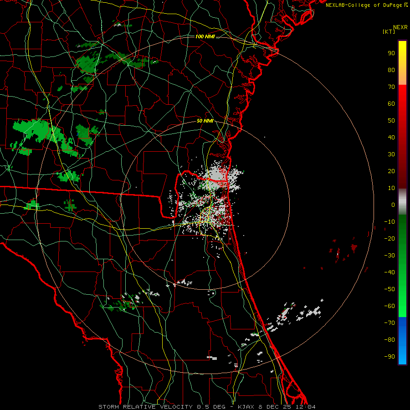Click the -30 scale value
The height and width of the screenshot is (410, 410).
point(389,256)
